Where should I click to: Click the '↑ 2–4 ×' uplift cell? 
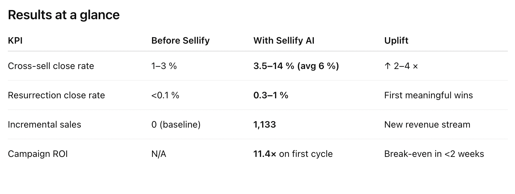tap(401, 66)
